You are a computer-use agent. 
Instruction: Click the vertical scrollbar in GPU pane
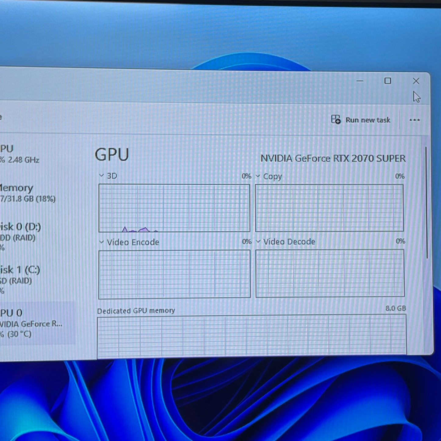tap(426, 203)
